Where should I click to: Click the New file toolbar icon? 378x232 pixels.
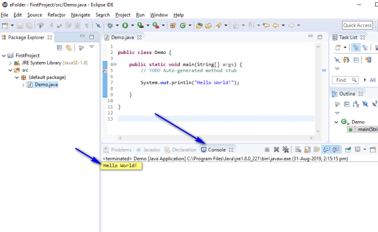click(x=5, y=26)
